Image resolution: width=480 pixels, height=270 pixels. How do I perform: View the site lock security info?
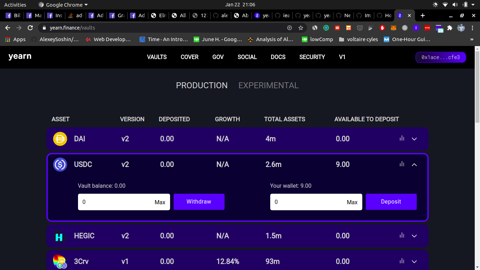click(44, 28)
